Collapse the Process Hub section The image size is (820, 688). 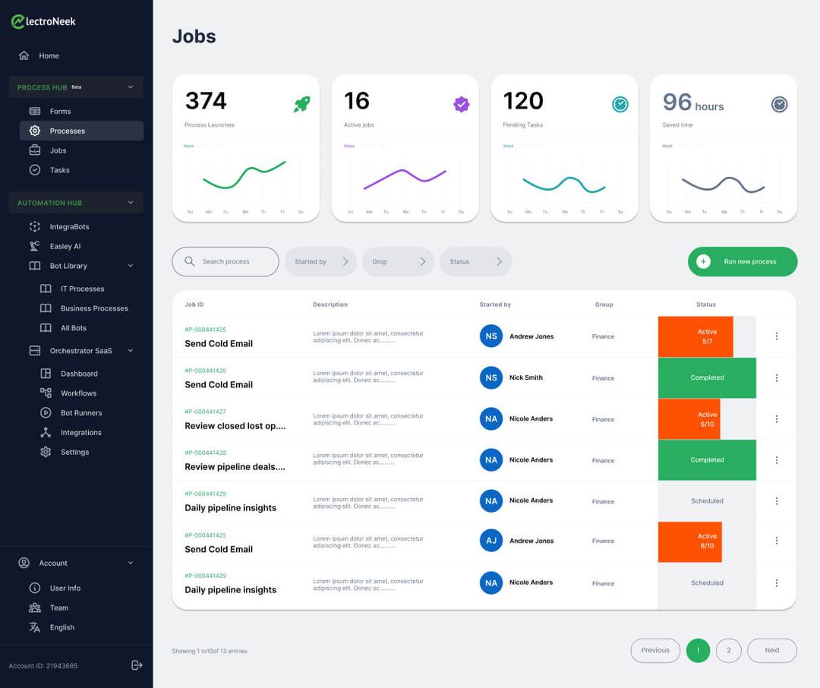coord(129,87)
